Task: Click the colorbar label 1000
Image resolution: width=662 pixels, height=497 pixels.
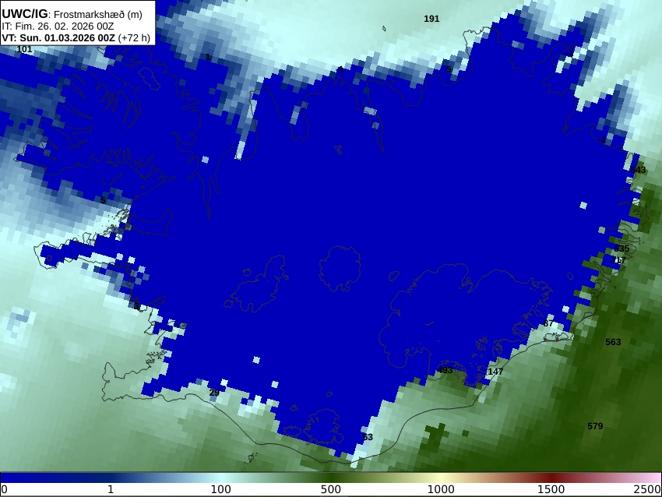Action: [x=441, y=490]
